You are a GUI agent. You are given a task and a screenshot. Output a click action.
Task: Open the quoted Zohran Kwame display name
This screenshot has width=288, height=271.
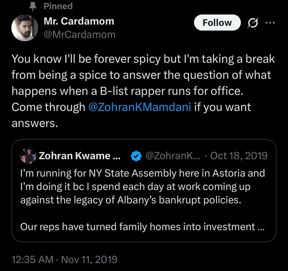(79, 156)
